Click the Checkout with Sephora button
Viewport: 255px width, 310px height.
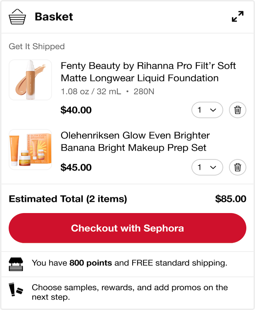tap(127, 228)
